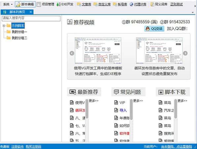The width and height of the screenshot is (197, 149).
Task: Open the 七、W article entry
Action: [80, 126]
